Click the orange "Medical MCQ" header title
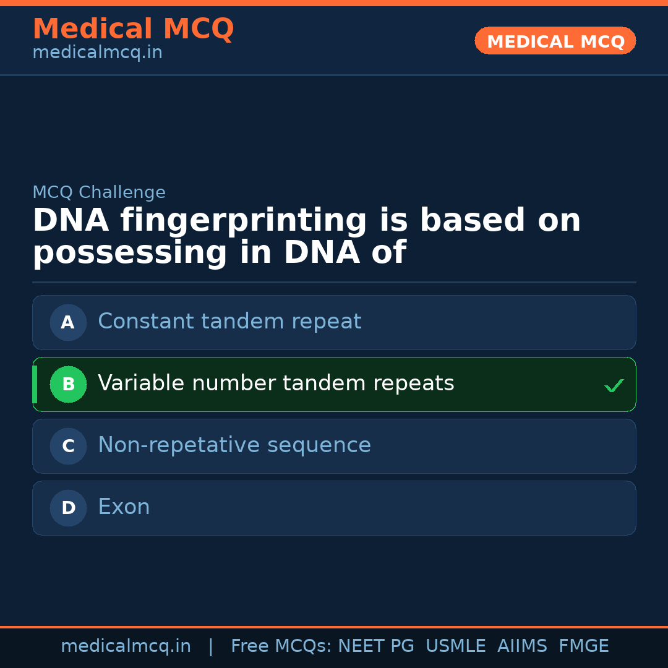 133,29
